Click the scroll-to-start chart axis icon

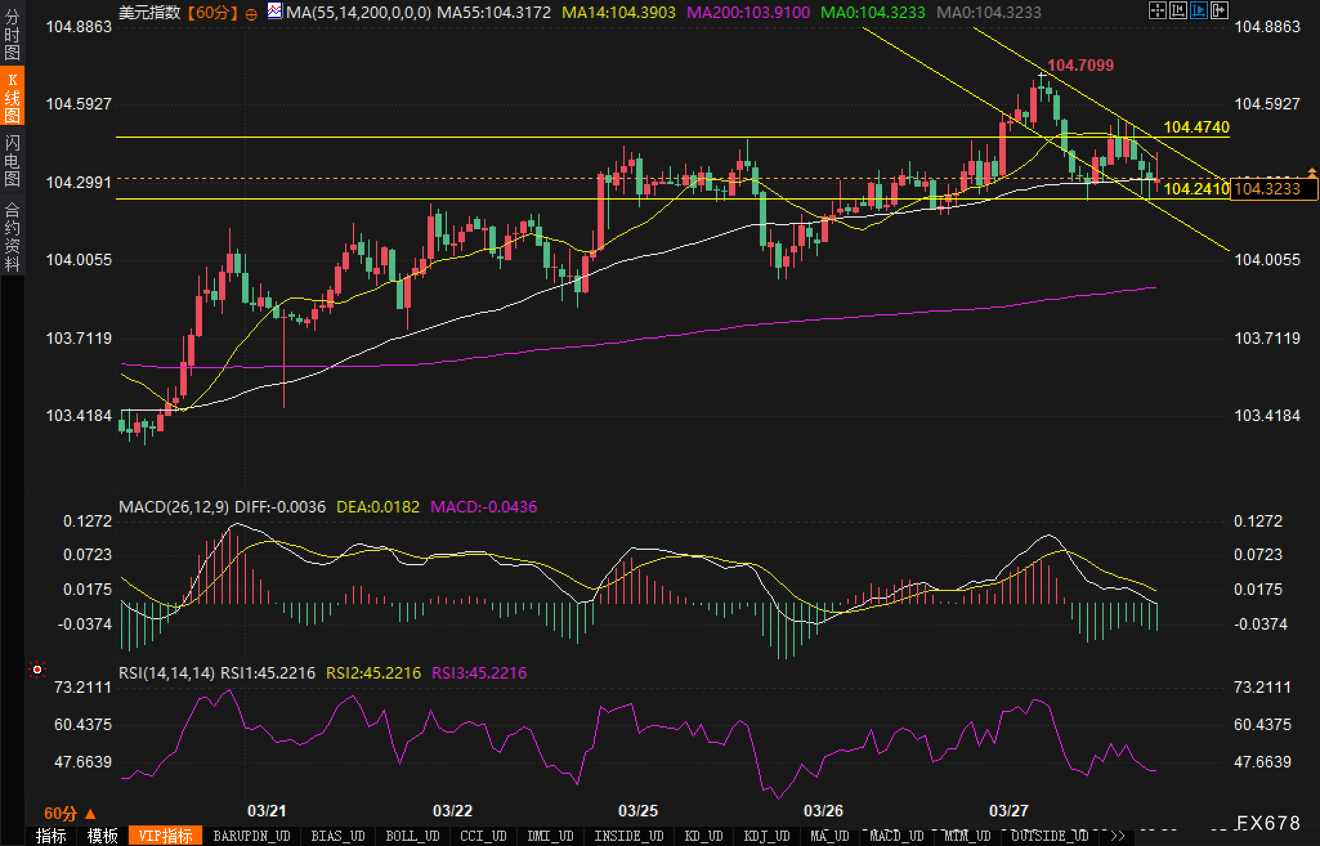1178,11
